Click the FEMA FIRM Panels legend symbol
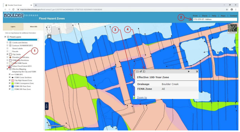Screen dimensions: 240x132 10,63
